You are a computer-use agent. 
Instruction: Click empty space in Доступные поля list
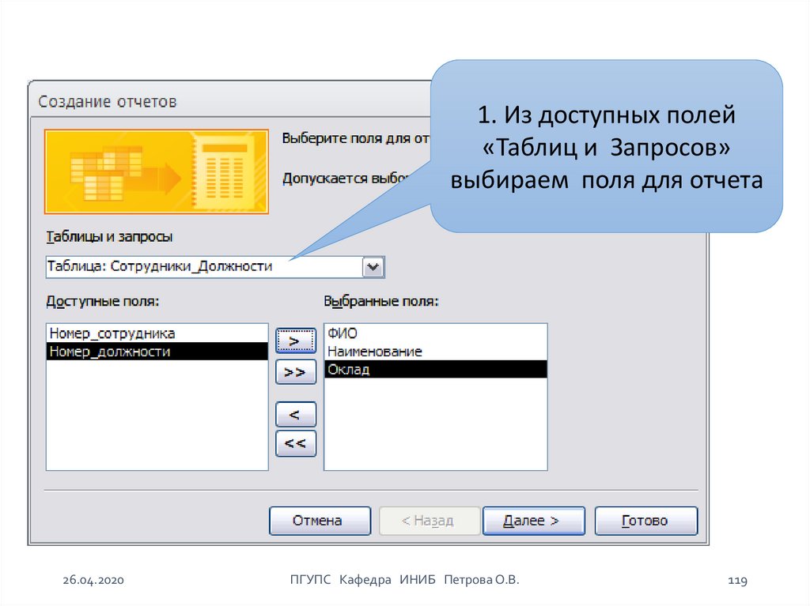(x=157, y=419)
